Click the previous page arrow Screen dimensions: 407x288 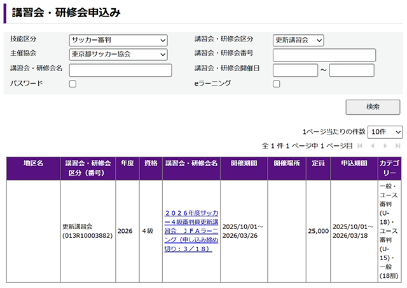click(373, 146)
